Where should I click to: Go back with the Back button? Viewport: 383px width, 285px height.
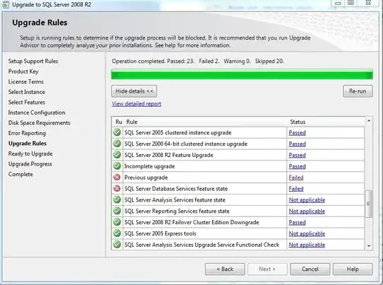tap(225, 269)
